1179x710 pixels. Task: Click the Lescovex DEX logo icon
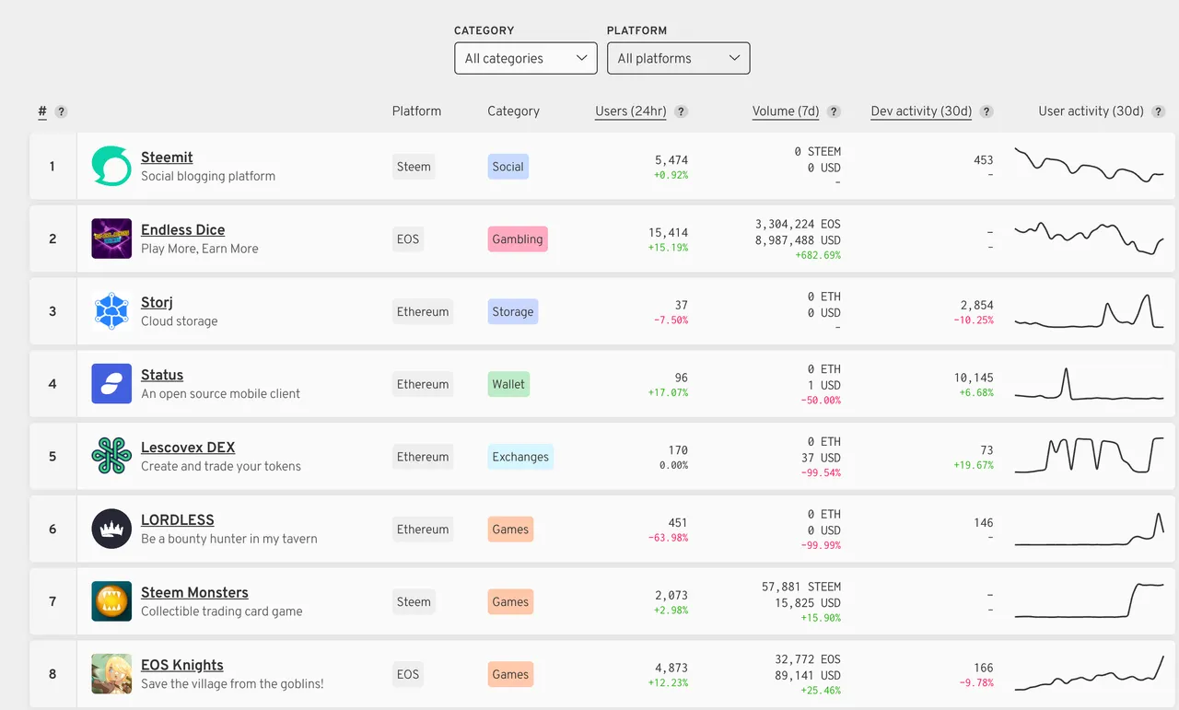(x=111, y=456)
